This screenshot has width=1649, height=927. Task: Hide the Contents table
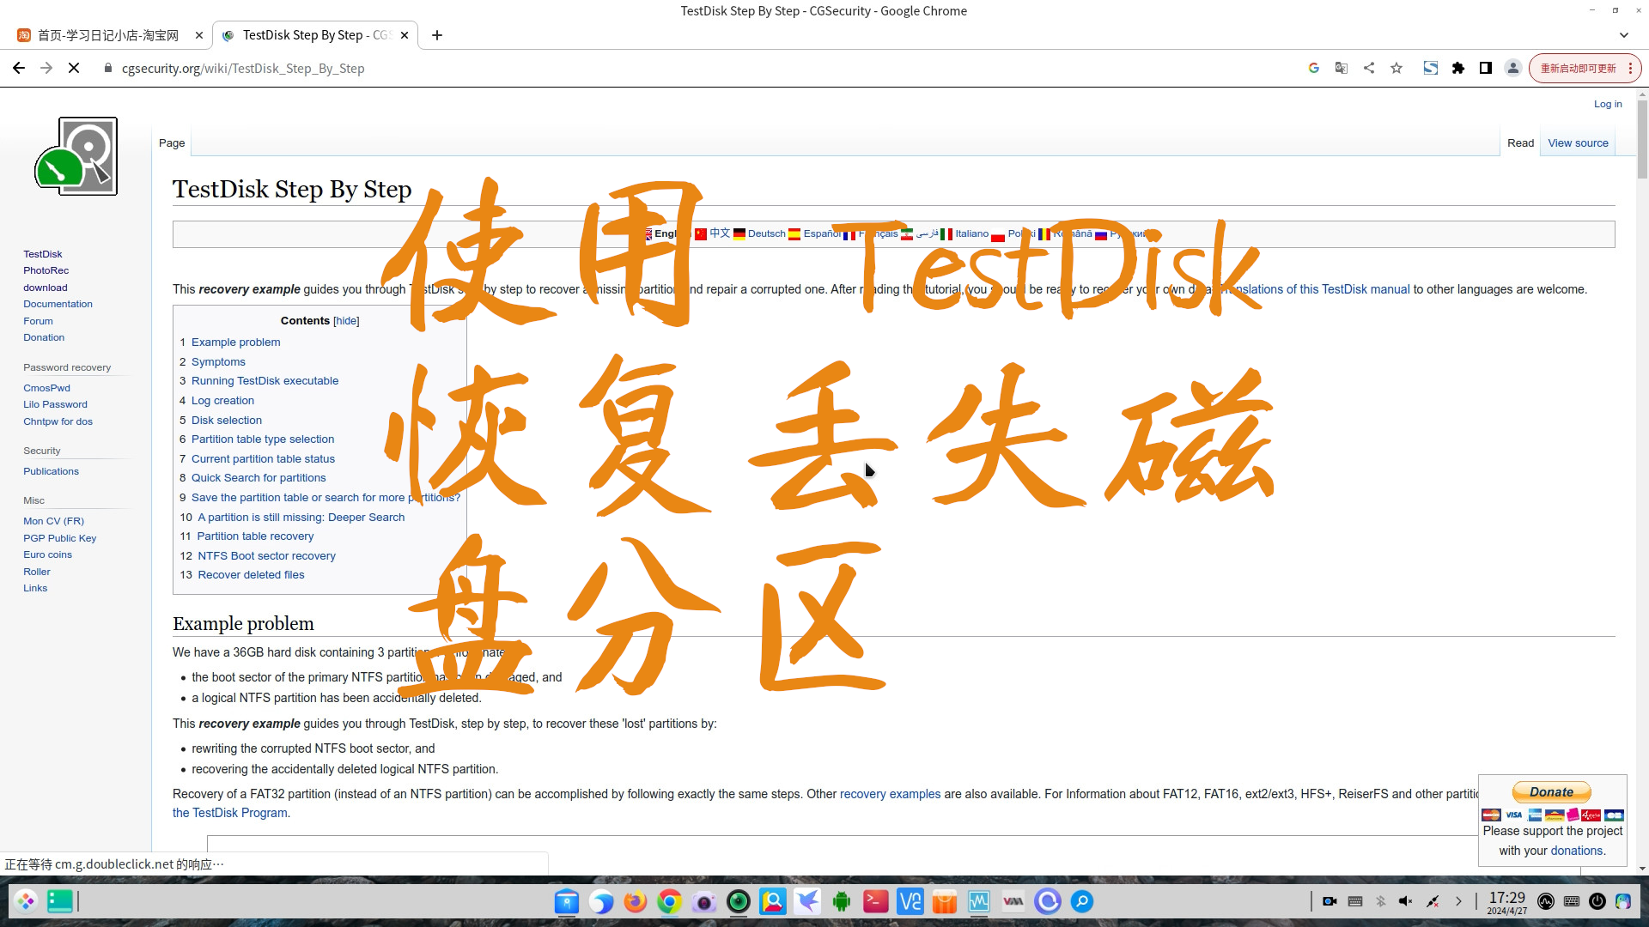point(346,321)
